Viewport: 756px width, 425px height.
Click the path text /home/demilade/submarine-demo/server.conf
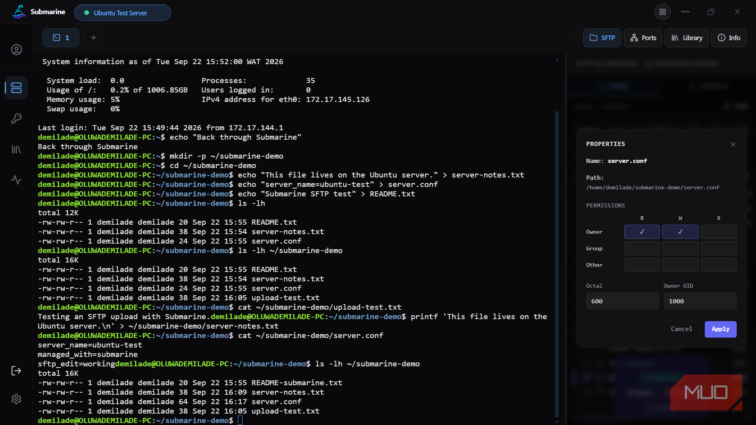pos(652,187)
